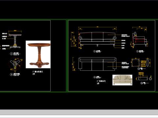Click circled marker below sofa plan view

point(94,77)
